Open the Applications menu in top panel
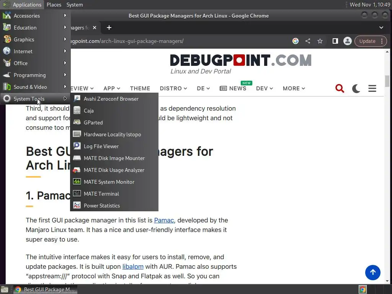392x294 pixels. 23,5
